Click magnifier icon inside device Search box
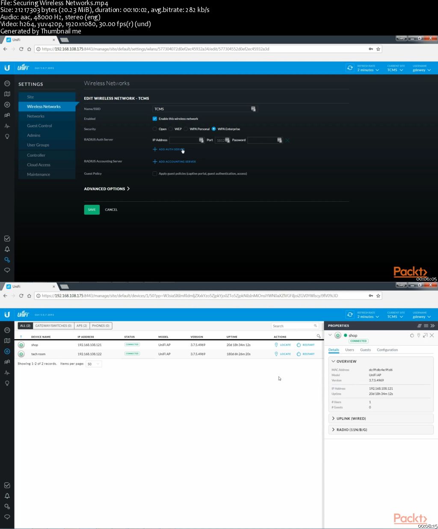This screenshot has height=529, width=438. pos(315,326)
